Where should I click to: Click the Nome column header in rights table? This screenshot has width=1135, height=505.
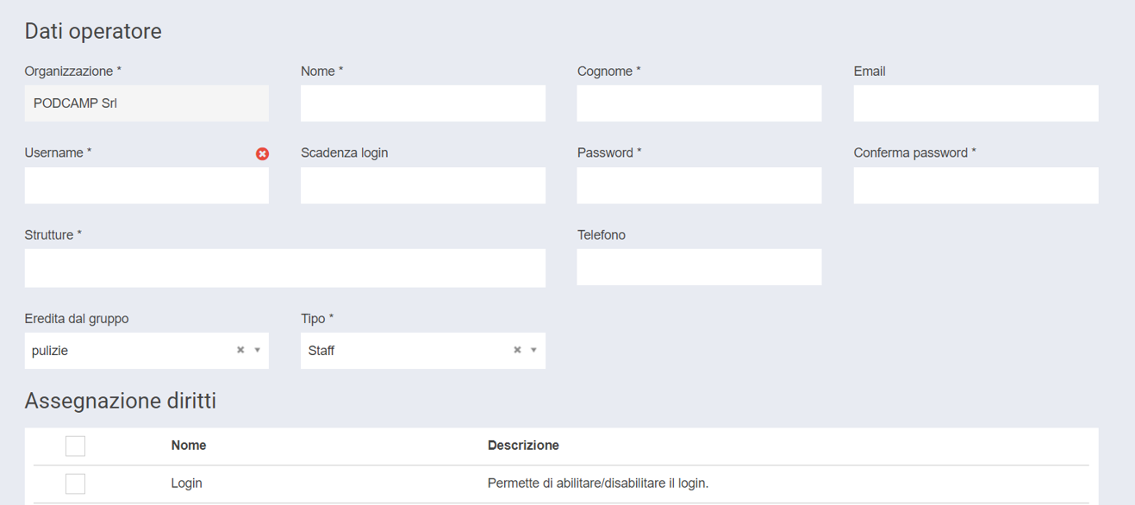point(189,446)
